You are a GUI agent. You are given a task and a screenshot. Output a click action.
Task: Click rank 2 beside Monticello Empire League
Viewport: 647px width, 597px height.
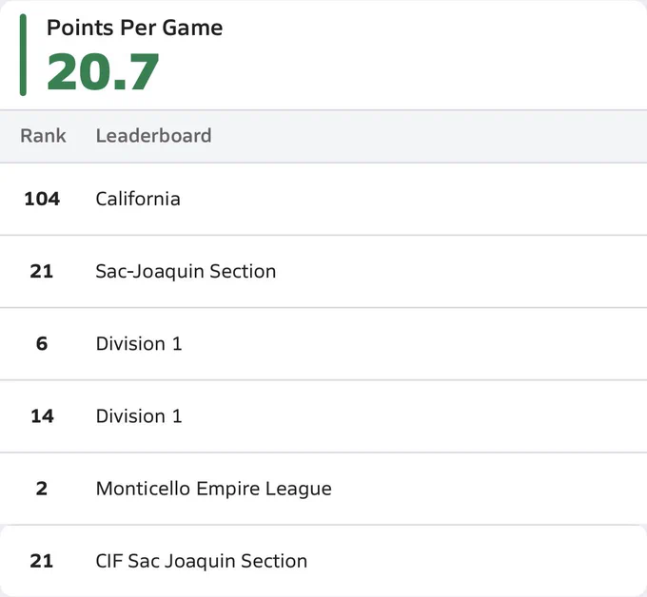[42, 489]
